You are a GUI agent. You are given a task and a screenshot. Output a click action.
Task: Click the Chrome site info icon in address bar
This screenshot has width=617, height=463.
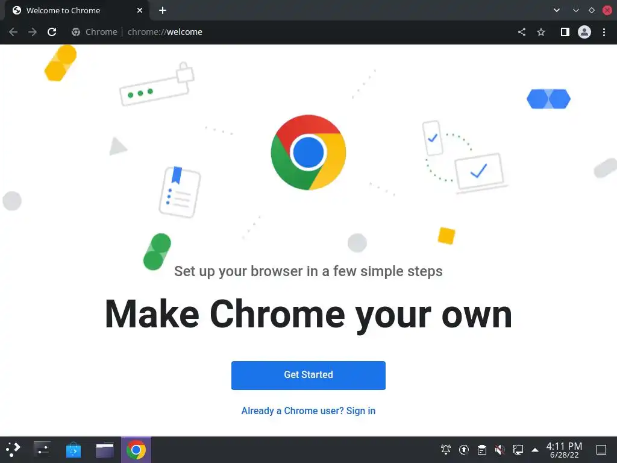(76, 32)
